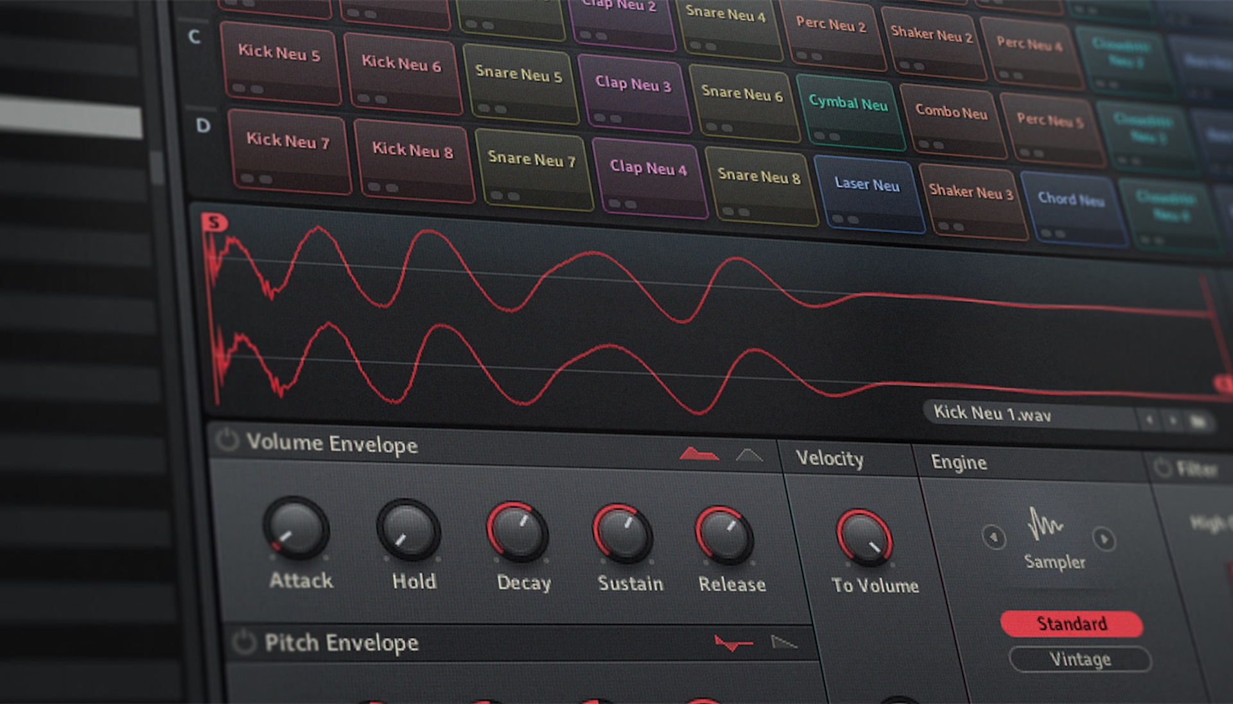Select the Cymbal Neu pad

click(849, 110)
